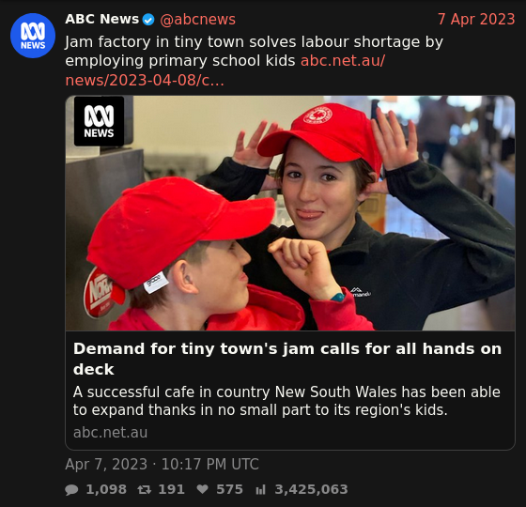Click the ABC News logo overlay on photo

99,121
